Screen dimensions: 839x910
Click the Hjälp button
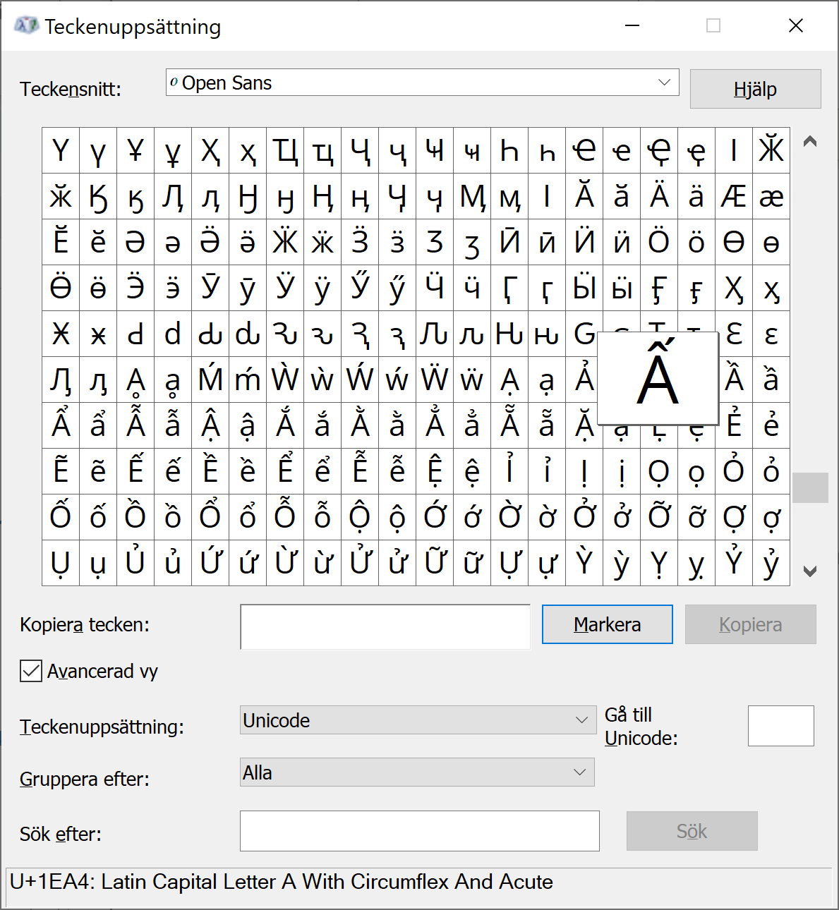755,89
